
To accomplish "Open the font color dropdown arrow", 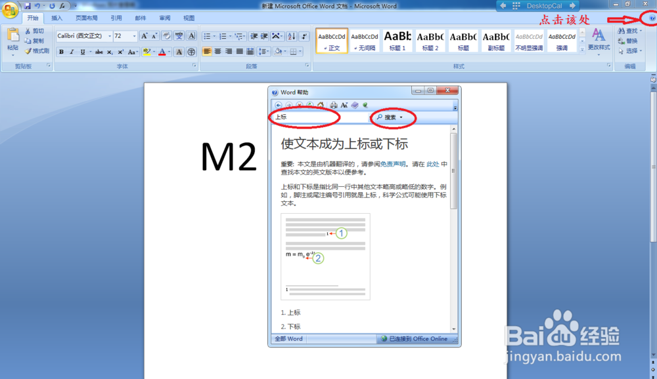I will (168, 50).
